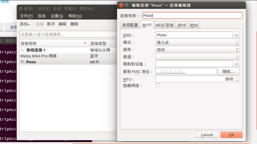Click the 连接类型 column header
The image size is (257, 144).
pos(103,43)
